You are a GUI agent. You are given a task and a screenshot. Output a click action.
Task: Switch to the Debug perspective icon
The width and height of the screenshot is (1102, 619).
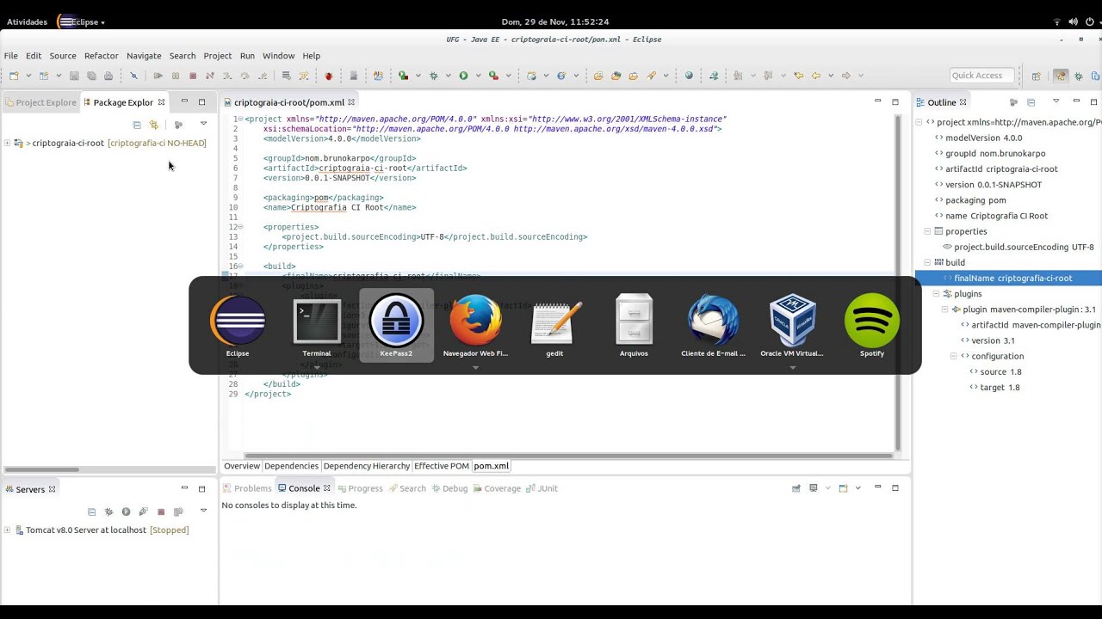click(1078, 76)
